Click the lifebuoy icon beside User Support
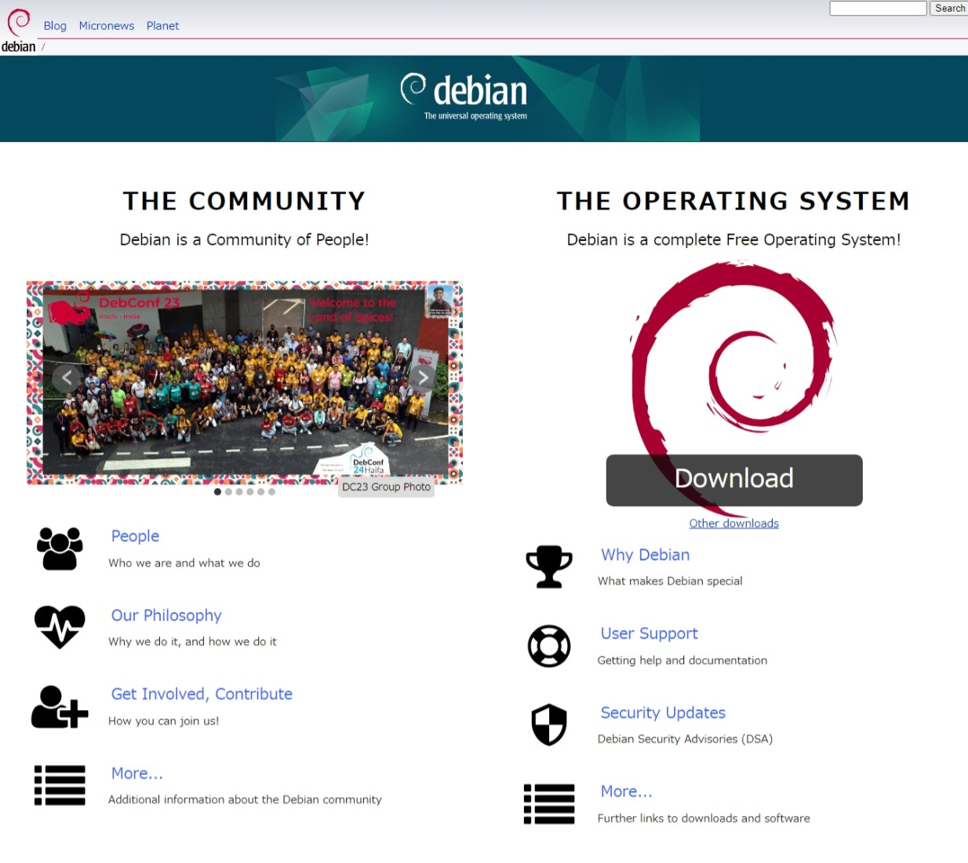 (549, 646)
